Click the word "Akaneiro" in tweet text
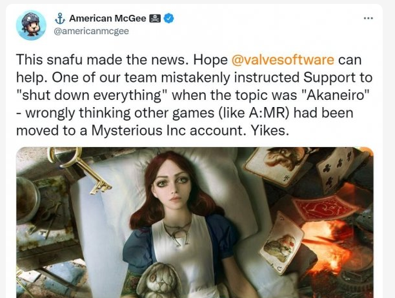Screen dimensions: 395x298 click(335, 95)
